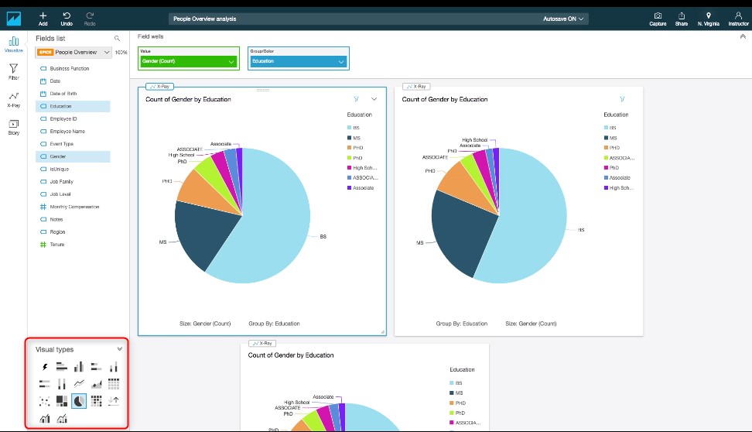This screenshot has height=432, width=752.
Task: Open the Filter sidebar panel
Action: point(13,71)
